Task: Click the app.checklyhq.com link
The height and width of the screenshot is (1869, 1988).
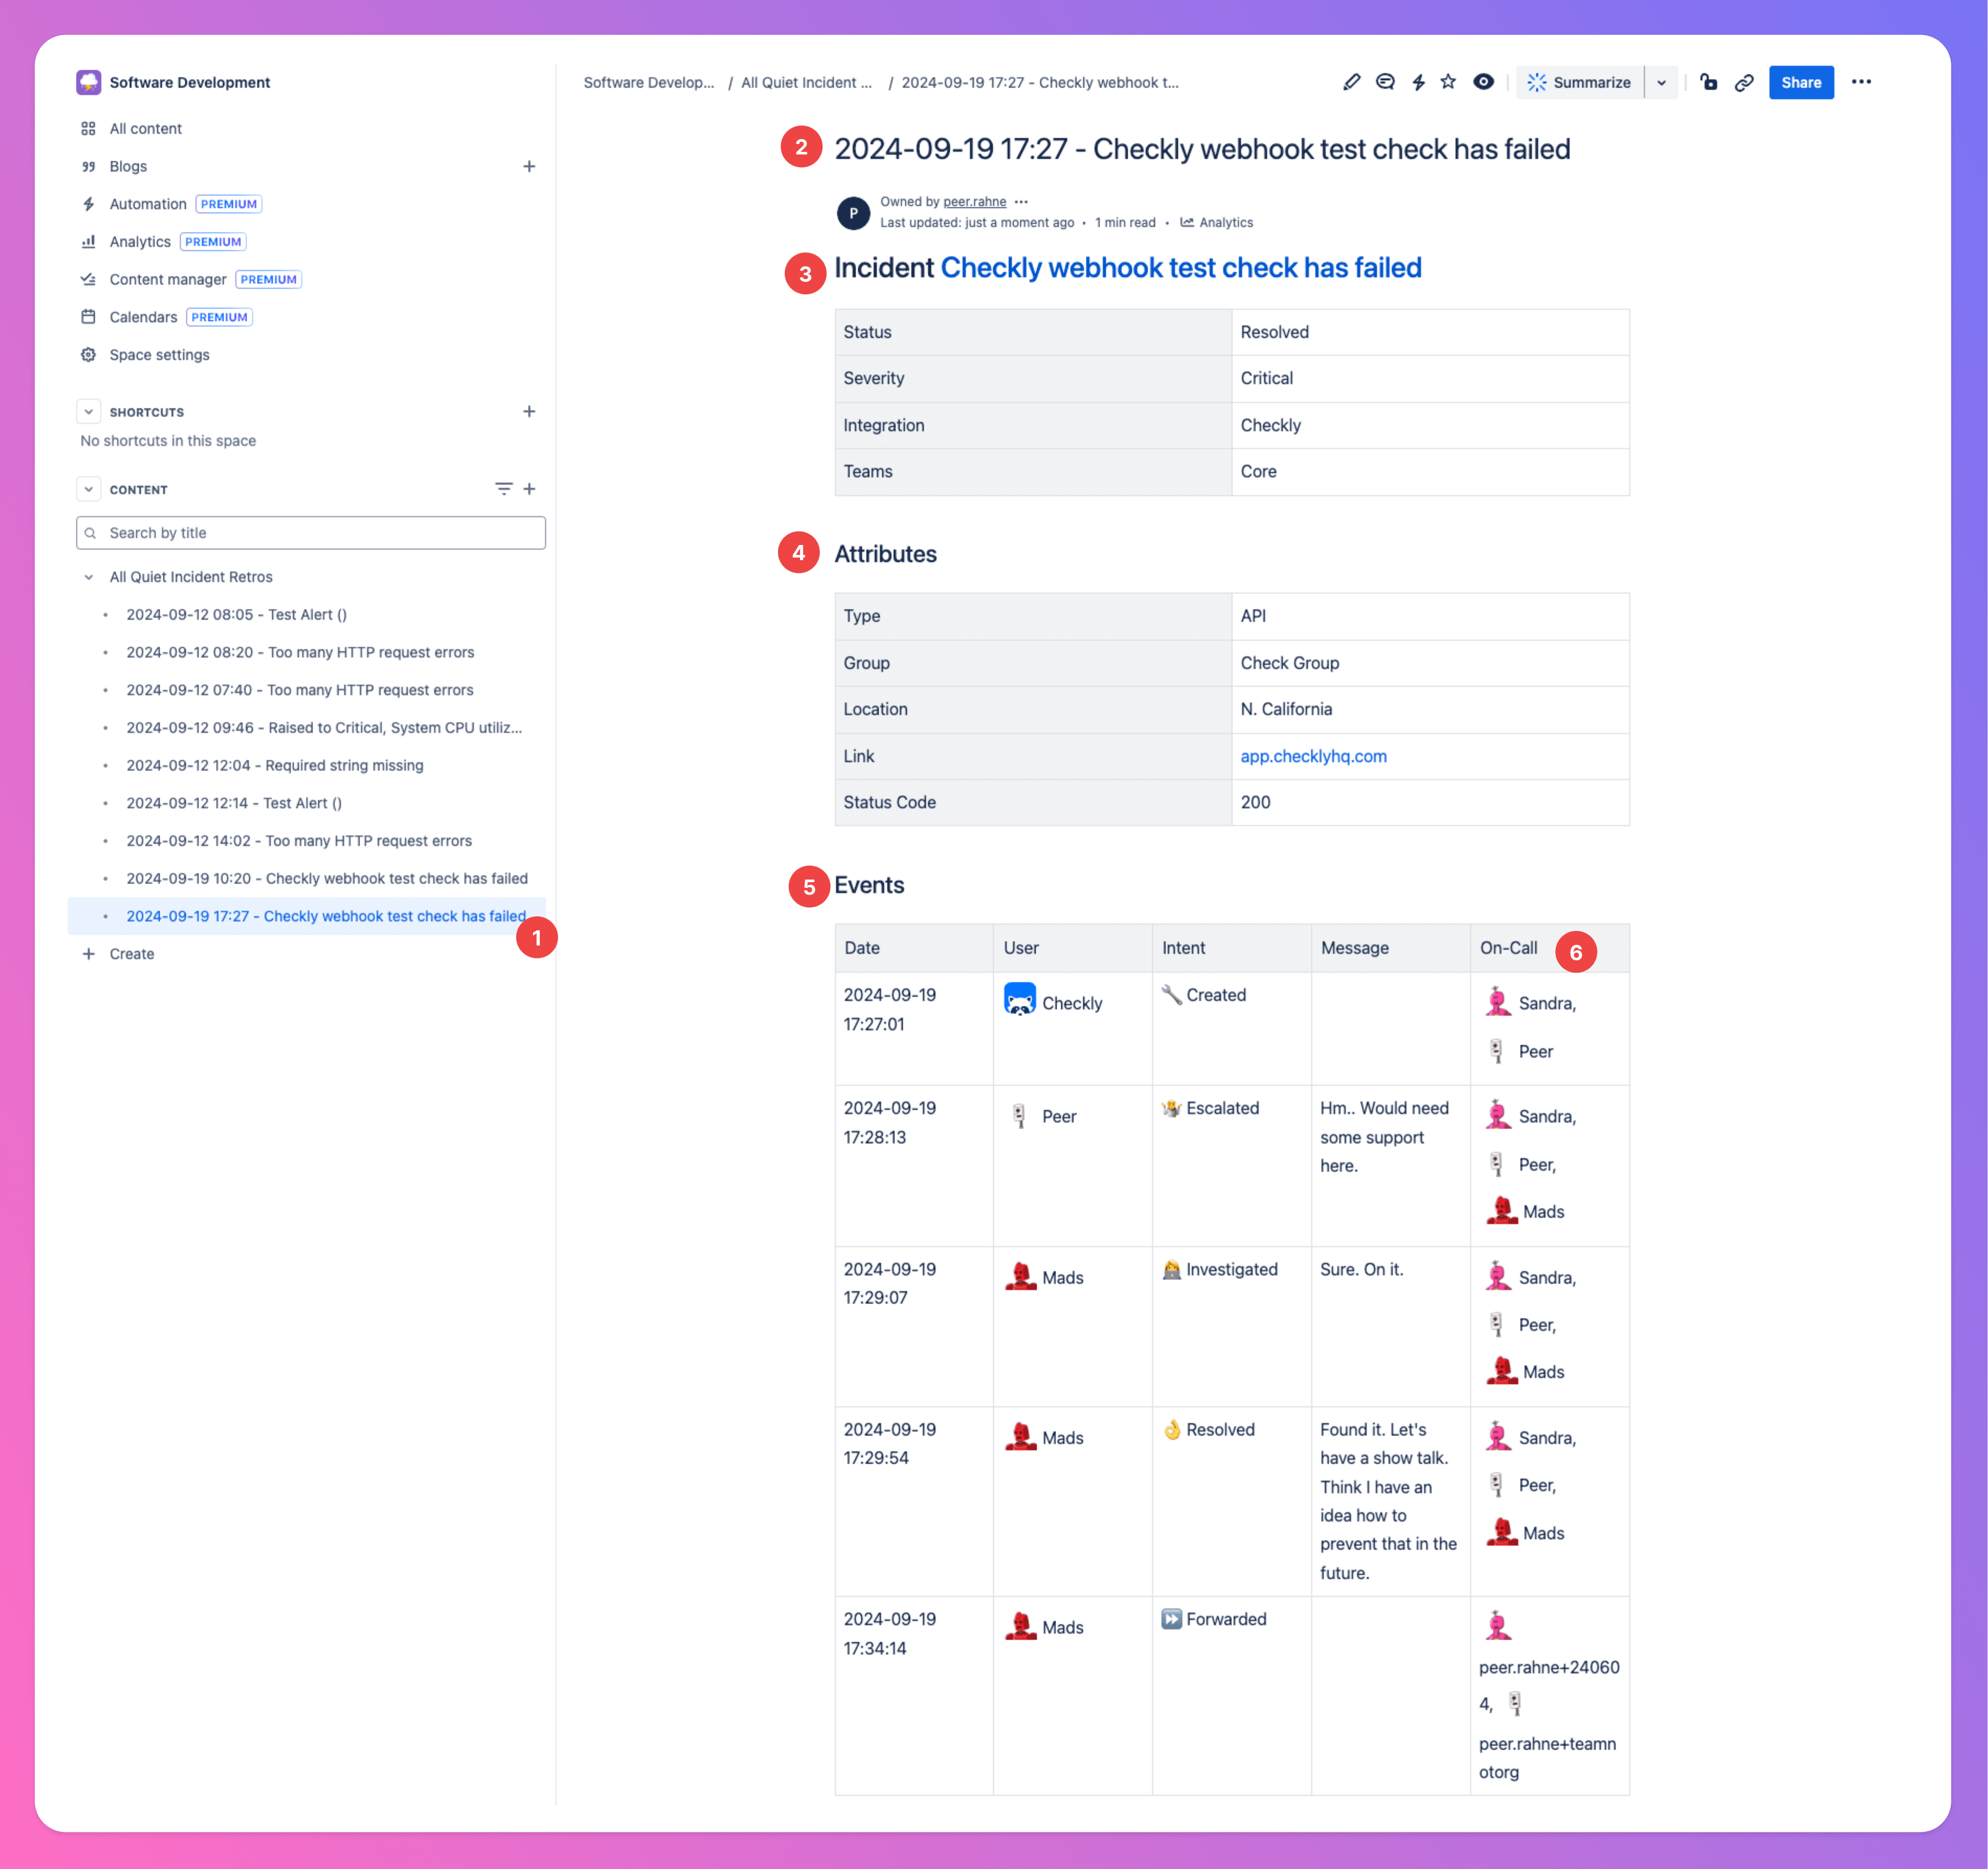Action: pos(1313,756)
